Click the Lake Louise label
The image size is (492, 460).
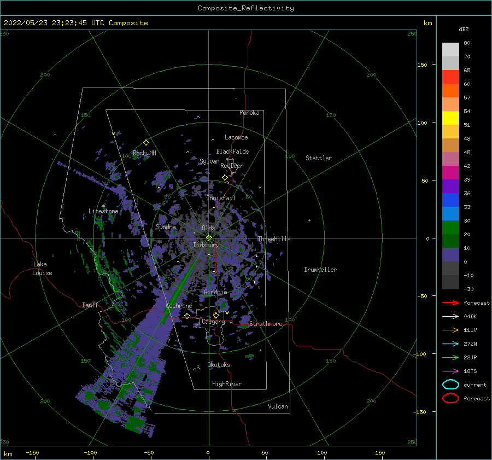coord(42,269)
